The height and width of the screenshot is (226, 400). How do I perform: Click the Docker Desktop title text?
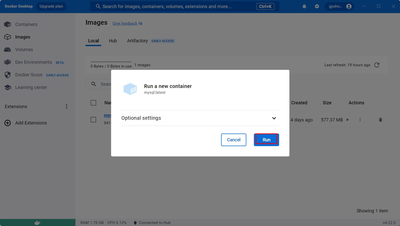(19, 6)
